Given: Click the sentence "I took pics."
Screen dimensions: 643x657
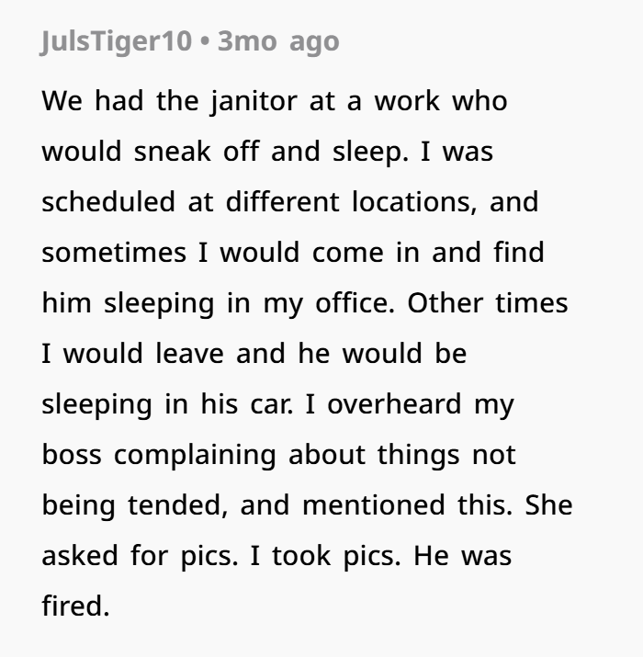Looking at the screenshot, I should (326, 557).
